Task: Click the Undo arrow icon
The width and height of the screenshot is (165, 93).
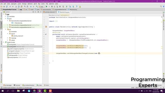Action: coord(10,6)
